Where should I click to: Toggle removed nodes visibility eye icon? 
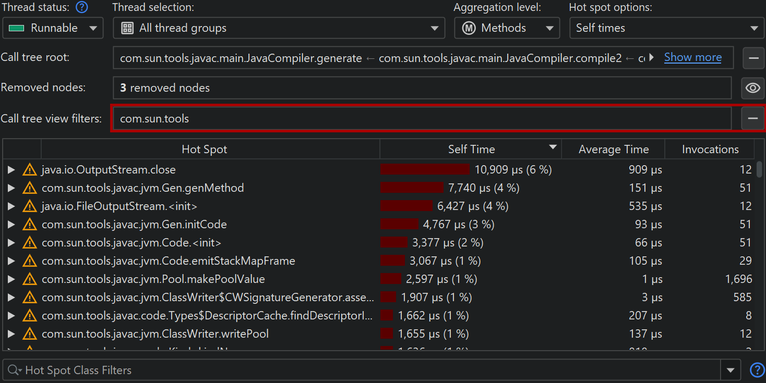(752, 88)
